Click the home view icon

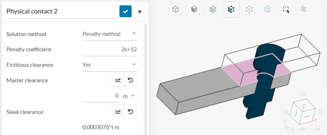[x=318, y=128]
